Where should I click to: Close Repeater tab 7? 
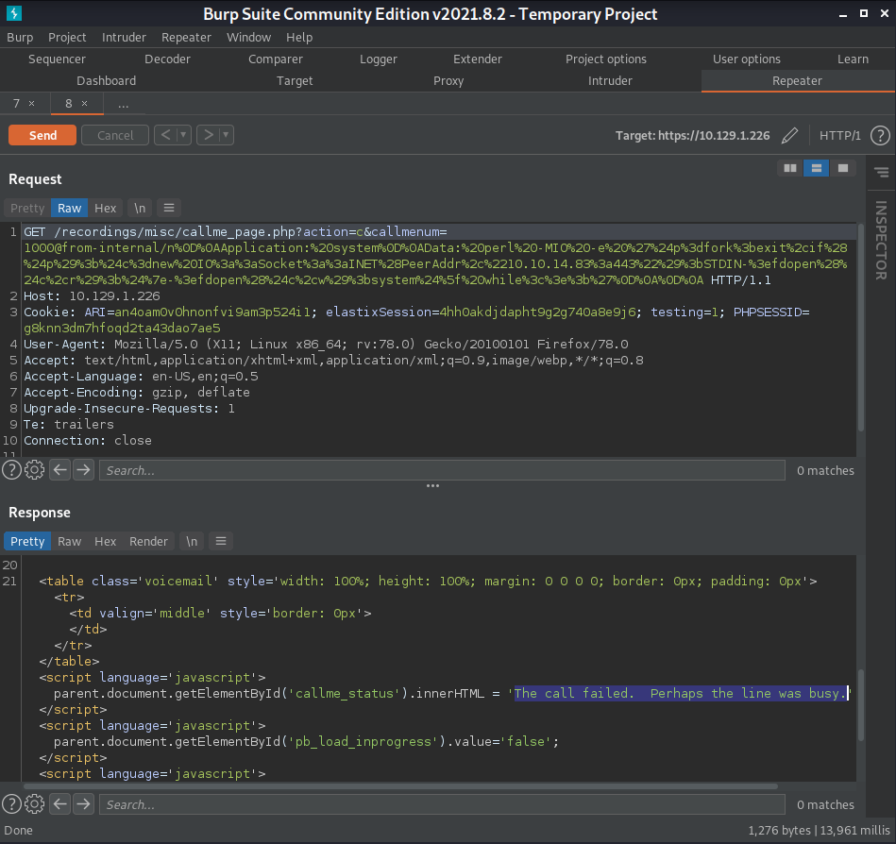click(32, 104)
